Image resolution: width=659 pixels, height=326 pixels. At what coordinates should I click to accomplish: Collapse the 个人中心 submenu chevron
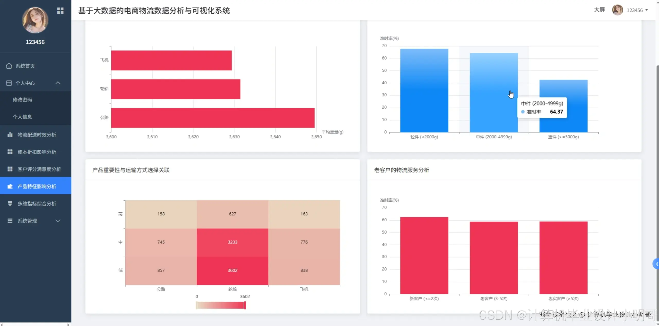(58, 83)
